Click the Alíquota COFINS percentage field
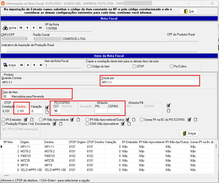Screen dimensions: 219x183 pos(114,111)
